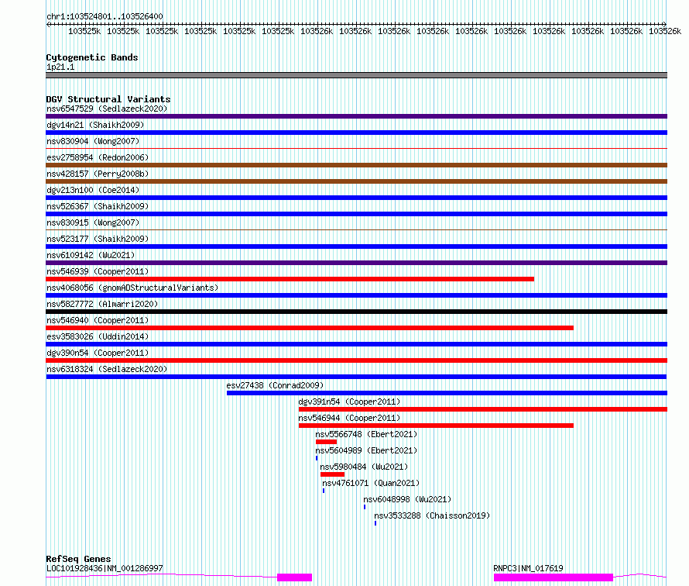The height and width of the screenshot is (586, 689).
Task: Open nsv5566748 (Ebert2021) label
Action: pos(366,434)
